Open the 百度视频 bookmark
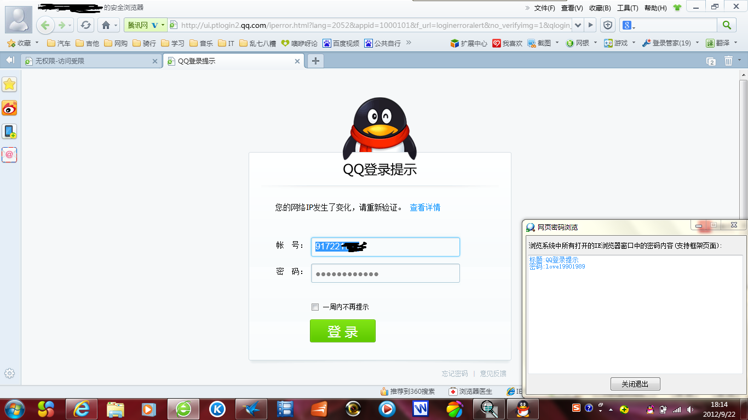The image size is (748, 420). tap(341, 43)
